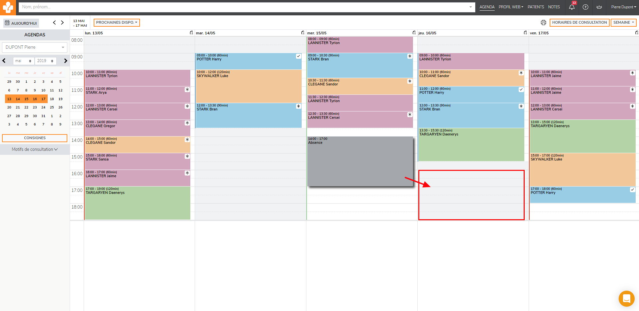Screen dimensions: 639x311
Task: Toggle the checkmark on POTTER Harry's 17:00 Friday appointment
Action: (632, 190)
